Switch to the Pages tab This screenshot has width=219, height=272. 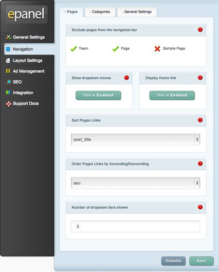pyautogui.click(x=72, y=12)
